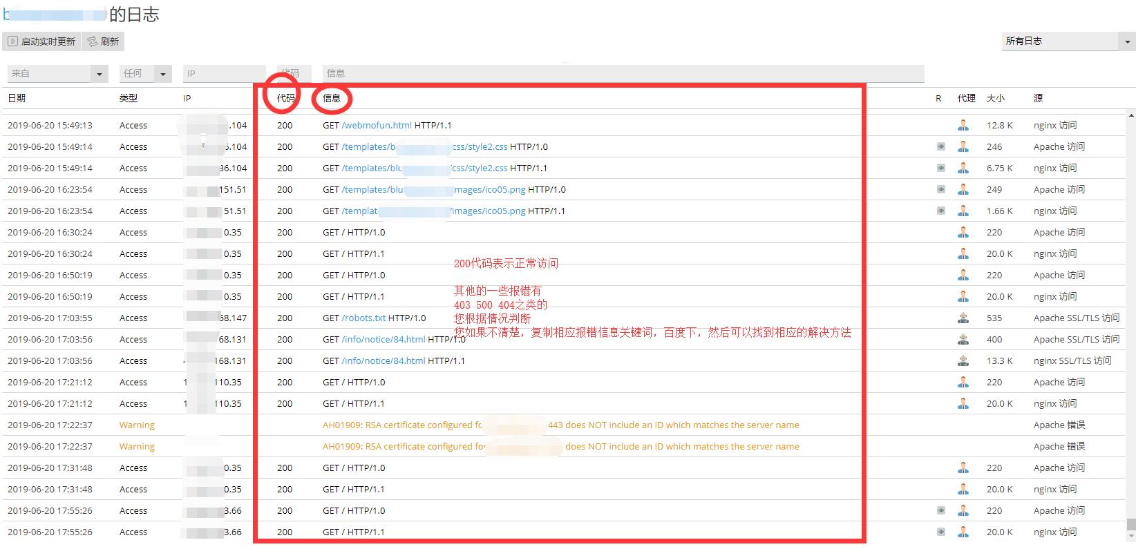
Task: Click agent icon in 16:23:54 nginx row
Action: pyautogui.click(x=963, y=211)
